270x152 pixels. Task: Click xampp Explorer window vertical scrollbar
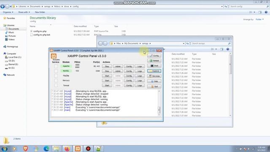(230, 64)
